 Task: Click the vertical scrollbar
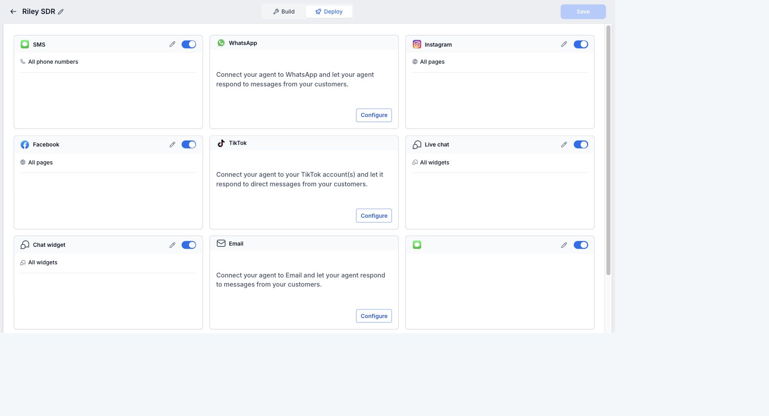pyautogui.click(x=608, y=150)
